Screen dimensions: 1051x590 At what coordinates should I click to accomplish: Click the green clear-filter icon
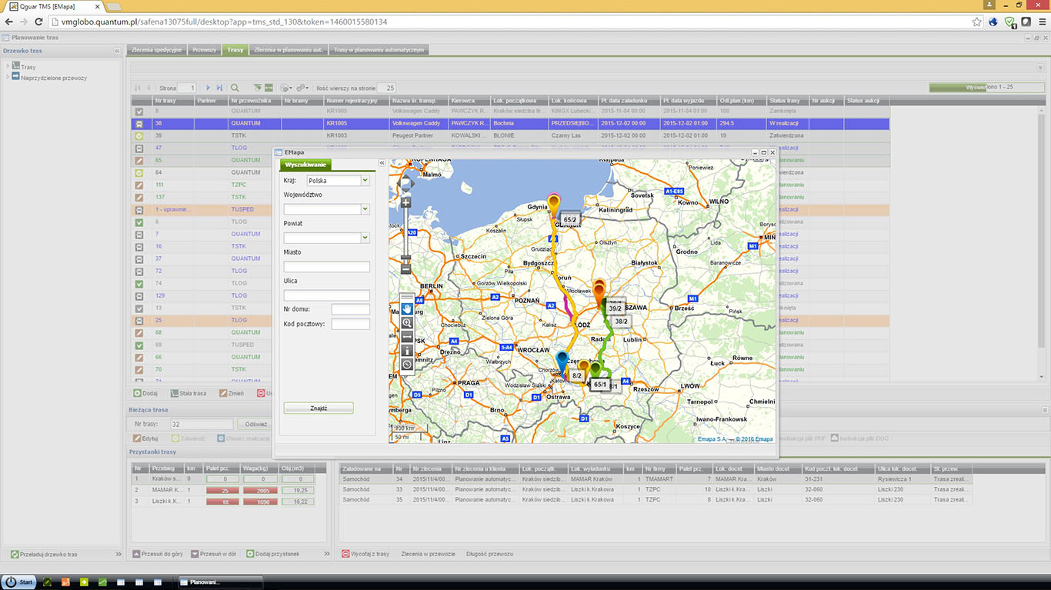pos(269,88)
